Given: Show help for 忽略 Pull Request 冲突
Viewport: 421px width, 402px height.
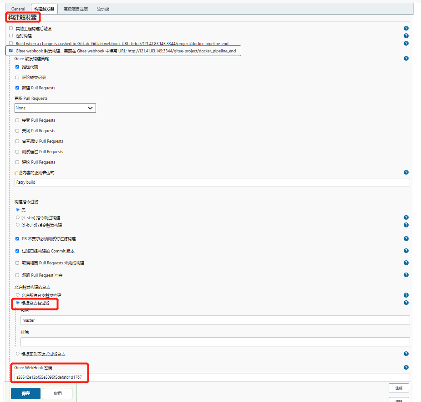Looking at the screenshot, I should [x=406, y=275].
